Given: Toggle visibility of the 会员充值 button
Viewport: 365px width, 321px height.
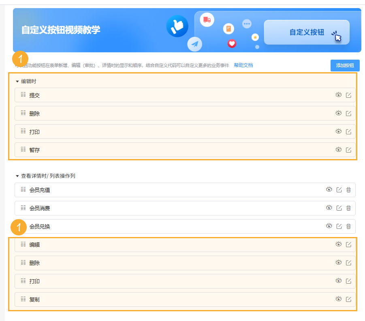Looking at the screenshot, I should [329, 190].
